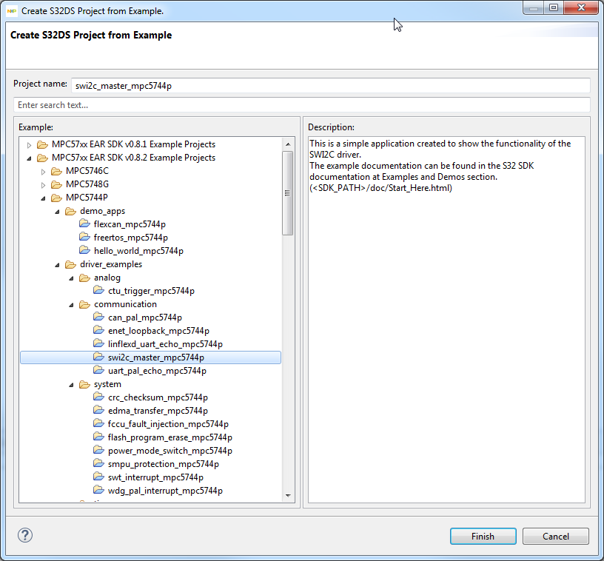This screenshot has width=604, height=561.
Task: Click the swi2c_master_mpc5744p folder icon
Action: tap(98, 357)
